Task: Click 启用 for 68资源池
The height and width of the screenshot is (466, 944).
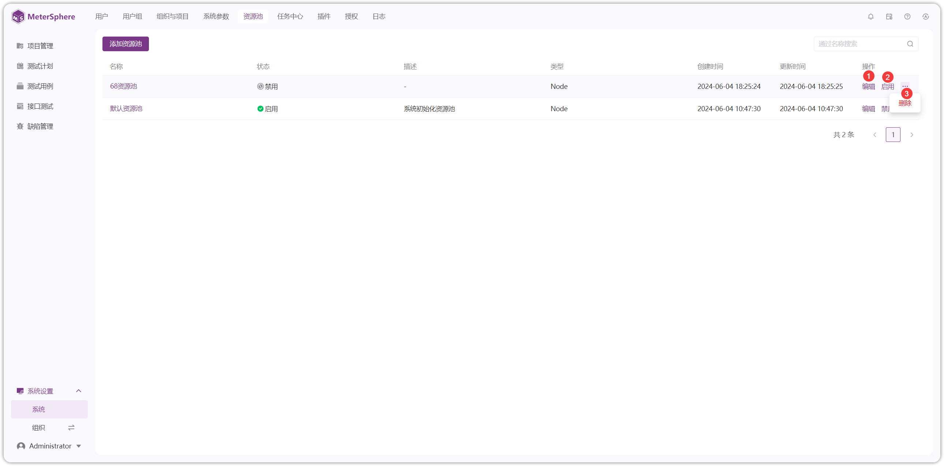Action: 888,87
